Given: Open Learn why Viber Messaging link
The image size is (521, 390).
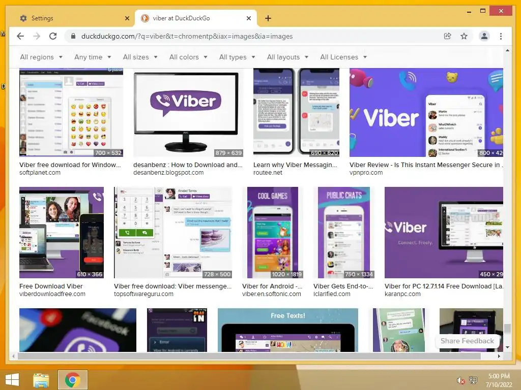Looking at the screenshot, I should coord(295,165).
